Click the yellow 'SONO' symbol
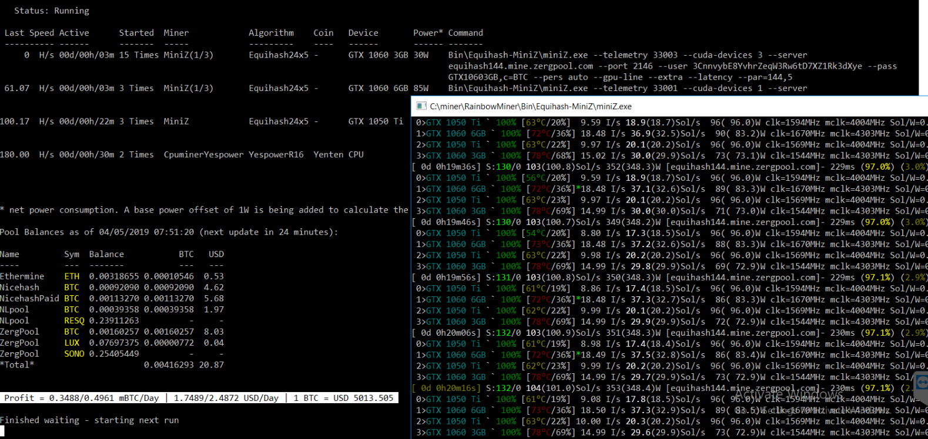The width and height of the screenshot is (928, 439). pos(74,354)
